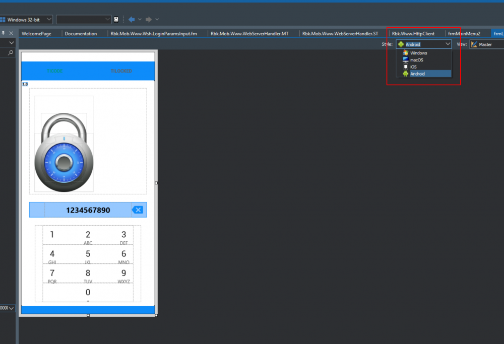Screen dimensions: 504x344
Task: Click the gray forward navigation arrow
Action: click(x=149, y=20)
